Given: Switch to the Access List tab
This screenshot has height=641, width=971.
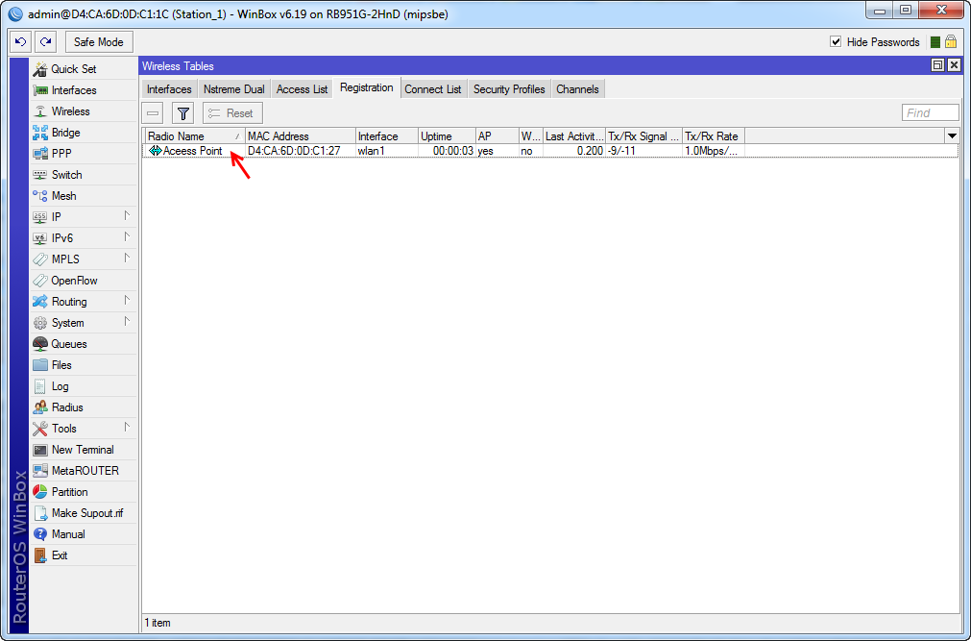Looking at the screenshot, I should pos(303,89).
